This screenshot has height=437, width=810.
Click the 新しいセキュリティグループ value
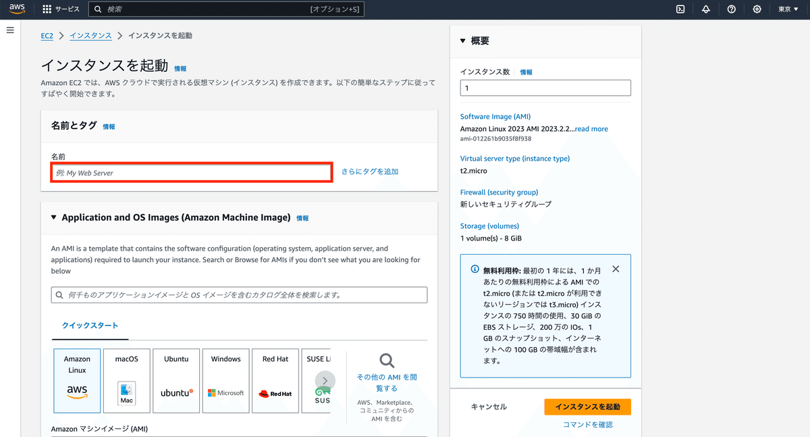pyautogui.click(x=506, y=205)
